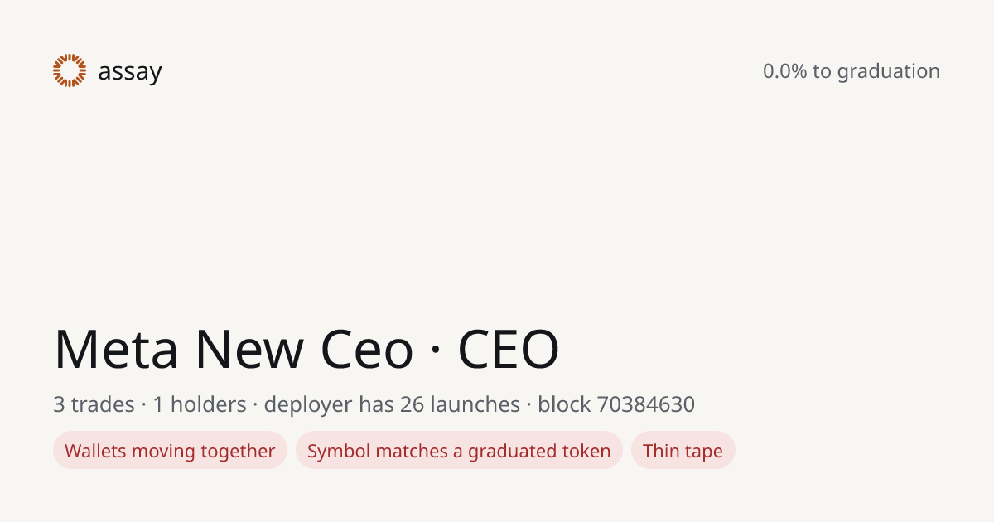
Task: Select the block number 70384630
Action: tap(646, 404)
